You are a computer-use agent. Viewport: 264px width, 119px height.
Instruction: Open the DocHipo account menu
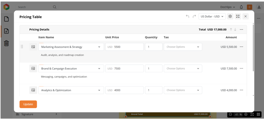[x=228, y=7]
